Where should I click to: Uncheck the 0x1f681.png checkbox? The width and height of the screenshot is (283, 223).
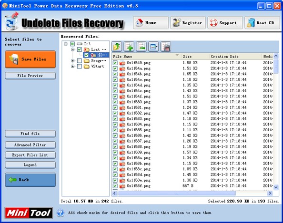(x=115, y=107)
